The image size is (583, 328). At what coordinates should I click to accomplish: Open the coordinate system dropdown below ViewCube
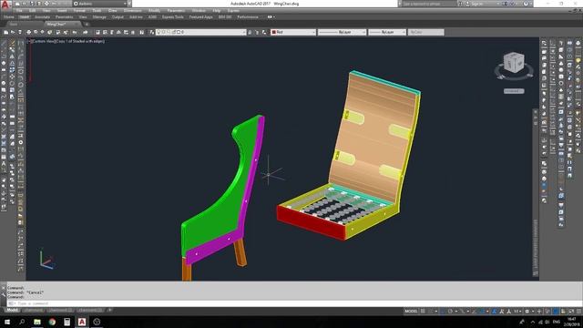tap(514, 91)
